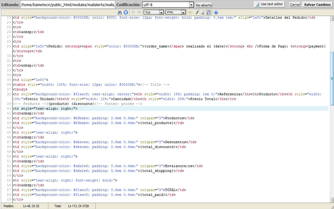
Task: Click the scrollbar down arrow
Action: click(x=332, y=200)
